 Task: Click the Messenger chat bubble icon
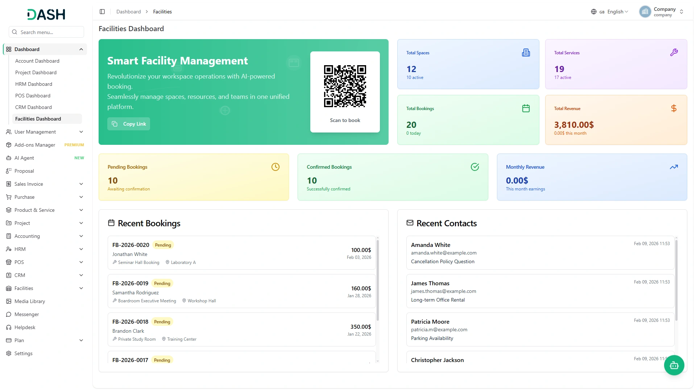pos(9,314)
